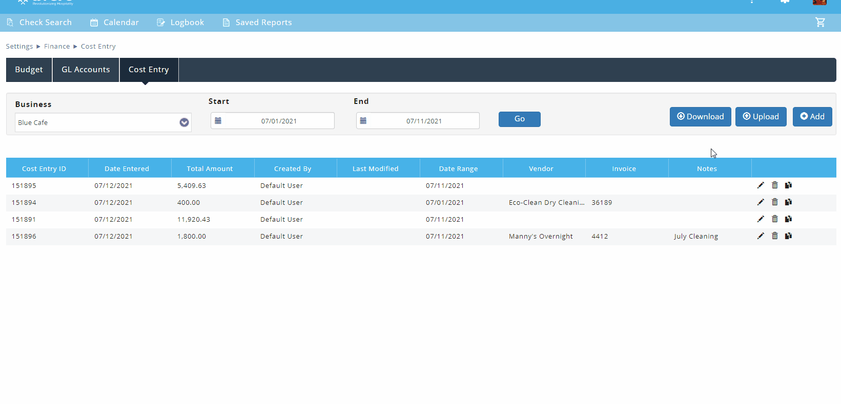Click the Finance breadcrumb link
Screen dimensions: 841x404
(x=57, y=47)
